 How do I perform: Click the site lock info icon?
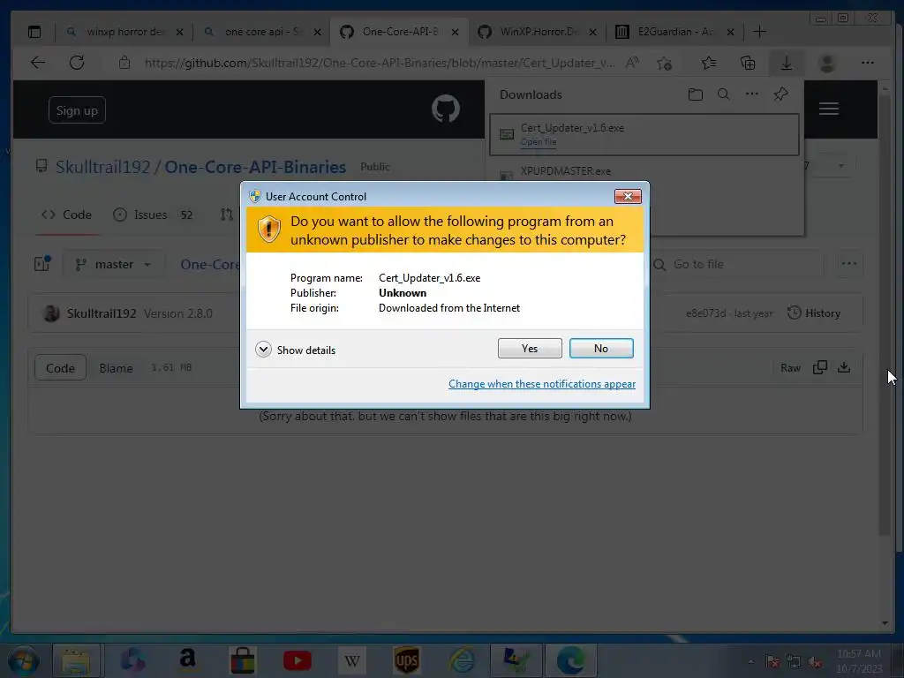(124, 63)
